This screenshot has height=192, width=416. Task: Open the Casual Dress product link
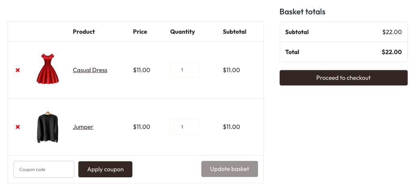tap(90, 70)
